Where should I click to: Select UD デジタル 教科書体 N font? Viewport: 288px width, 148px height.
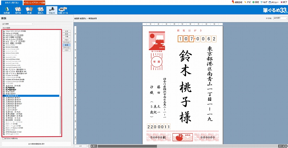click(x=16, y=69)
